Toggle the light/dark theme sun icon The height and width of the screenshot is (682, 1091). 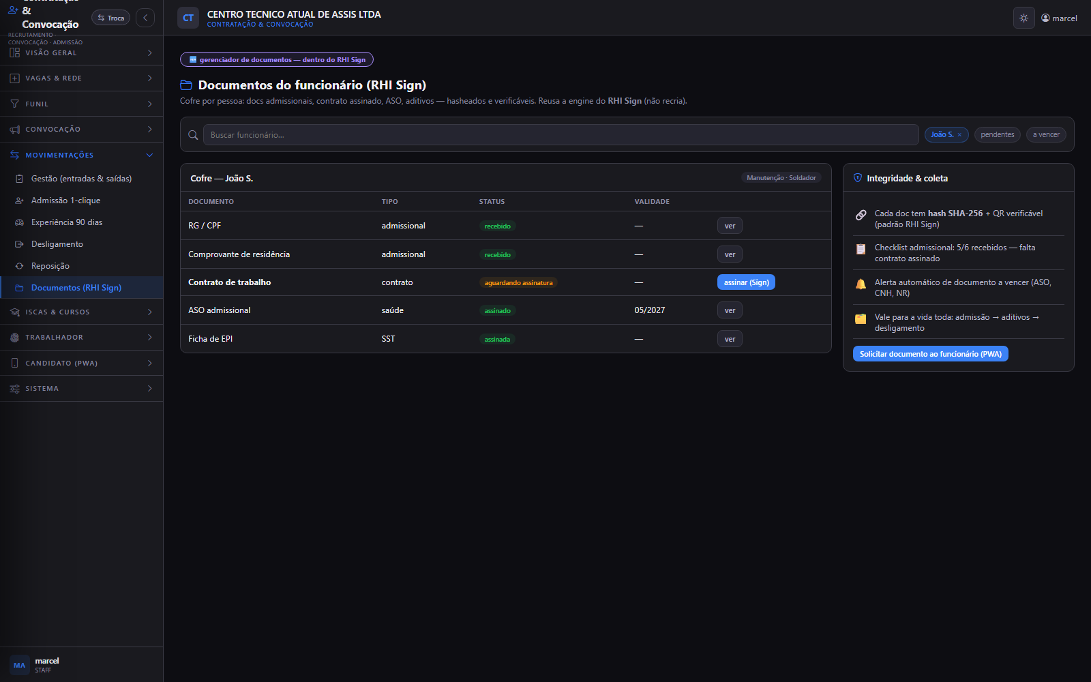[x=1023, y=18]
